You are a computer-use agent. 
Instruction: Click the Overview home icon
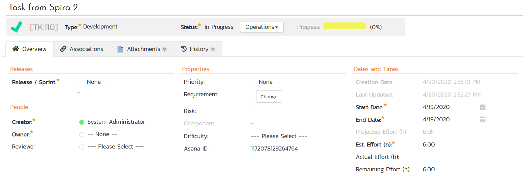tap(16, 49)
